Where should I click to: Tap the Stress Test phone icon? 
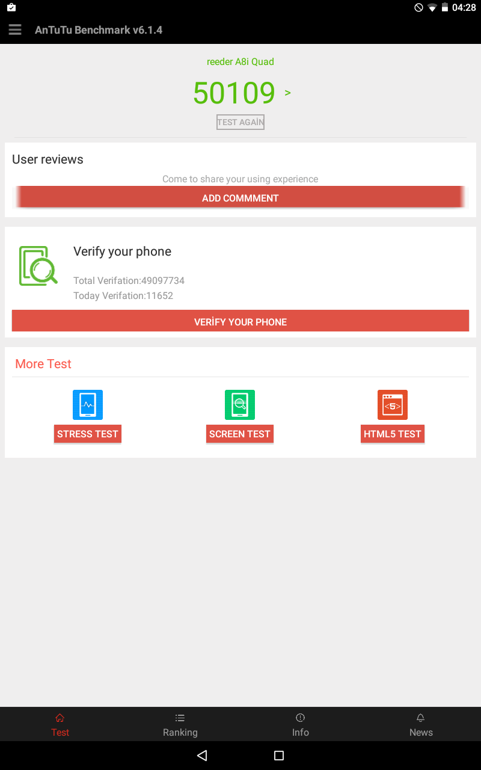(x=88, y=405)
